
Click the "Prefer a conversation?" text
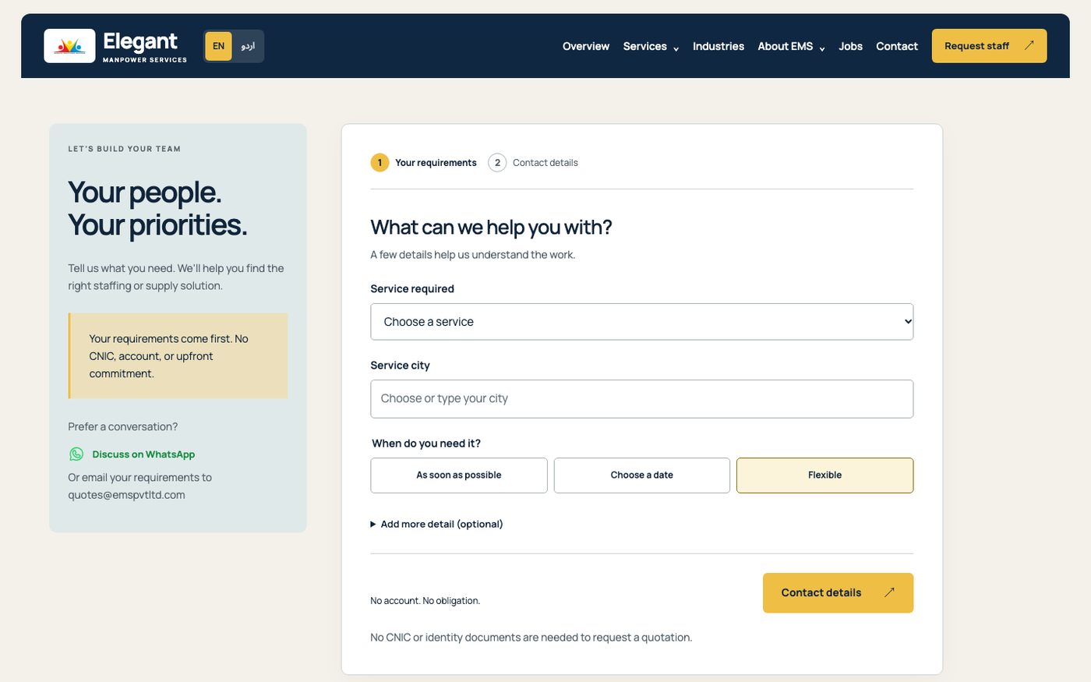point(122,427)
